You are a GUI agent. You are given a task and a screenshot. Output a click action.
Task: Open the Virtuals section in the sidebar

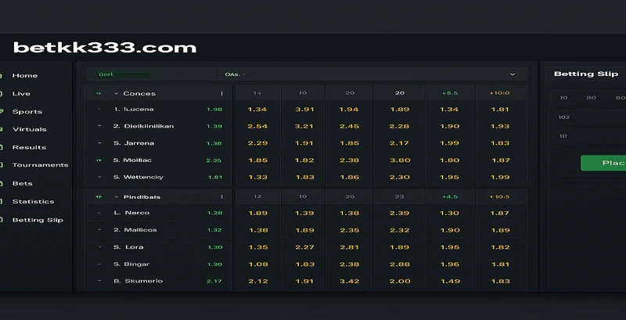point(29,129)
